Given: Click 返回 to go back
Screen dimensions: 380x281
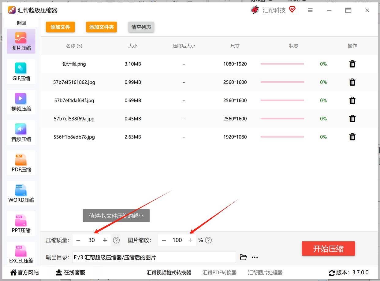Looking at the screenshot, I should 21,23.
